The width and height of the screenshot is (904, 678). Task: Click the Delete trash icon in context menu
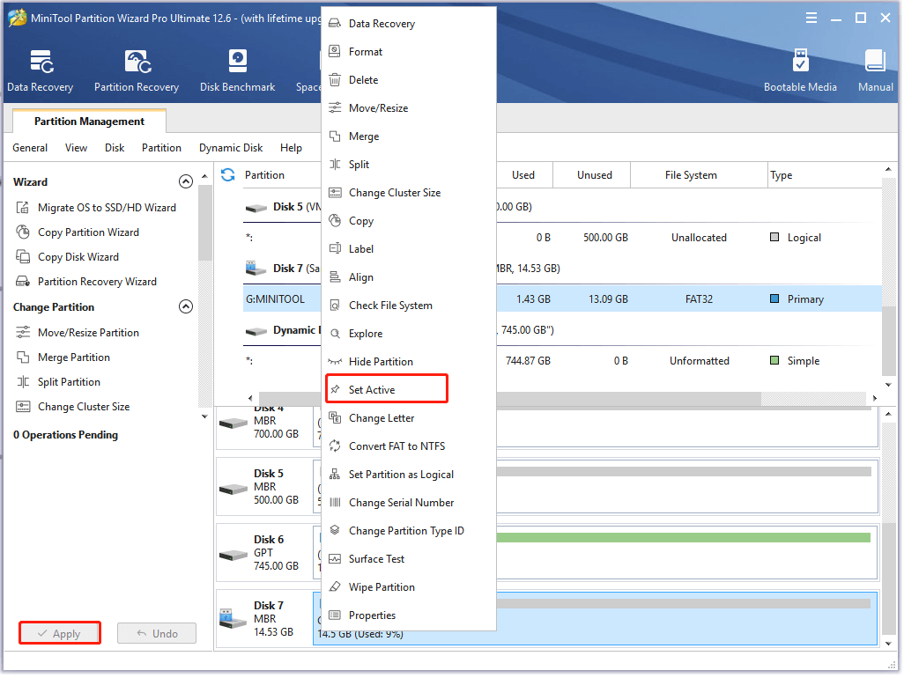(335, 79)
